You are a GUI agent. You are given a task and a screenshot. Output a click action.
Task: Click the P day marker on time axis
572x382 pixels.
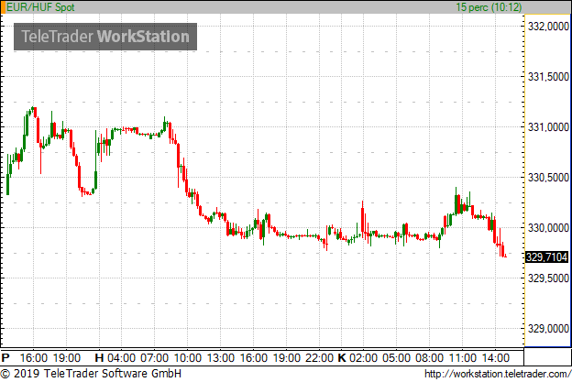pos(5,358)
